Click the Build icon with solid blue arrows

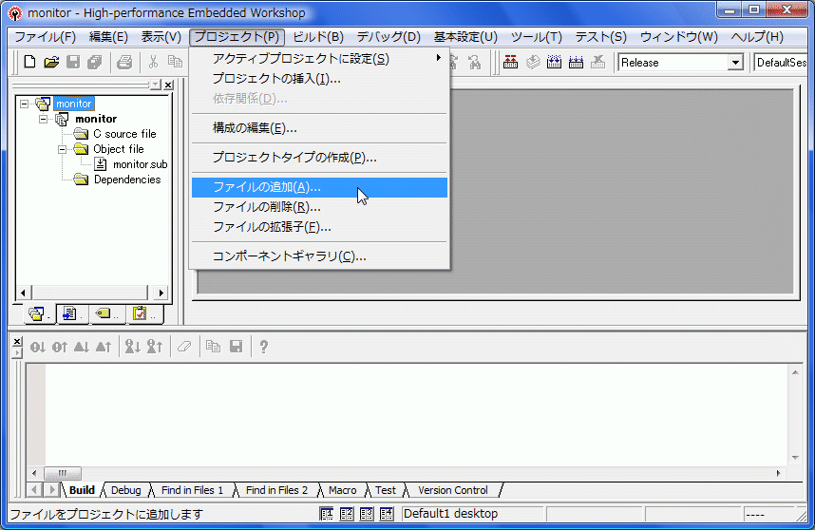point(576,63)
